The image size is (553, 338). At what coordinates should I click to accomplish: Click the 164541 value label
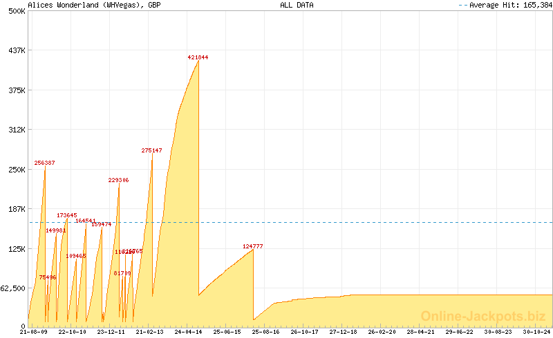(x=86, y=221)
